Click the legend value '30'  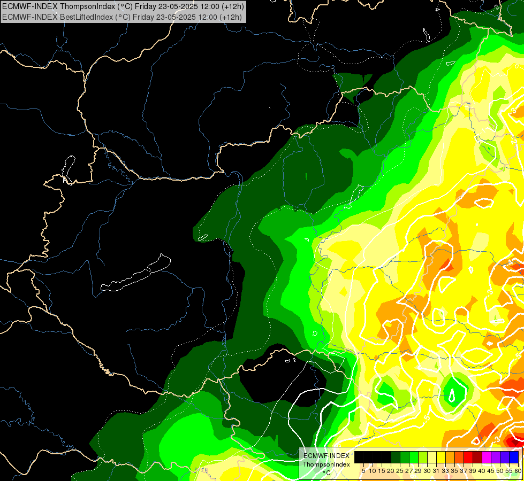pyautogui.click(x=427, y=471)
